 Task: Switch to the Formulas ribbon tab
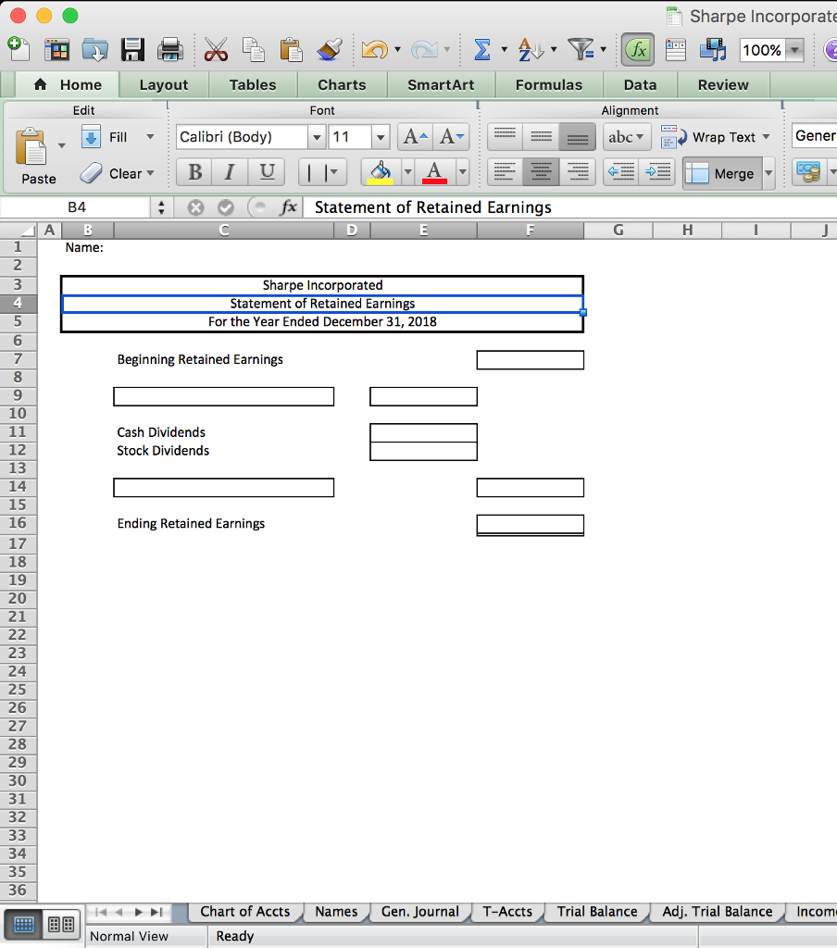[549, 84]
